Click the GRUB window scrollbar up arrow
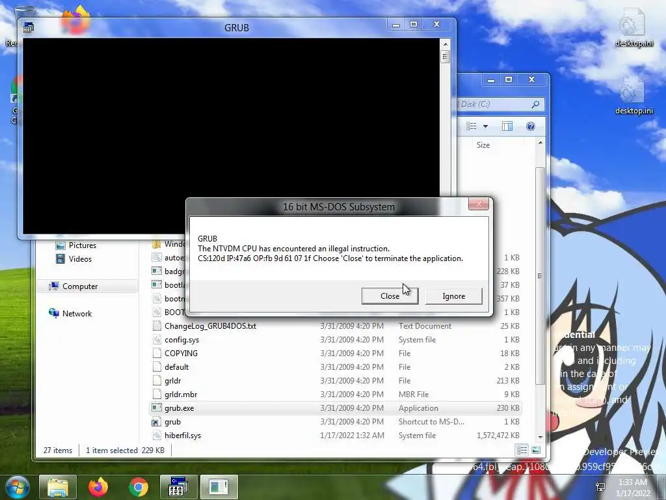 [x=445, y=44]
